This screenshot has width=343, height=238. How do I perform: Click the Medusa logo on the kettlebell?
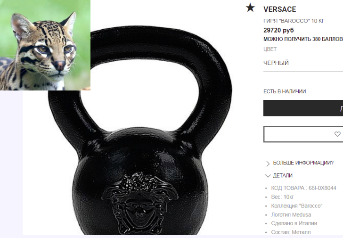[140, 204]
